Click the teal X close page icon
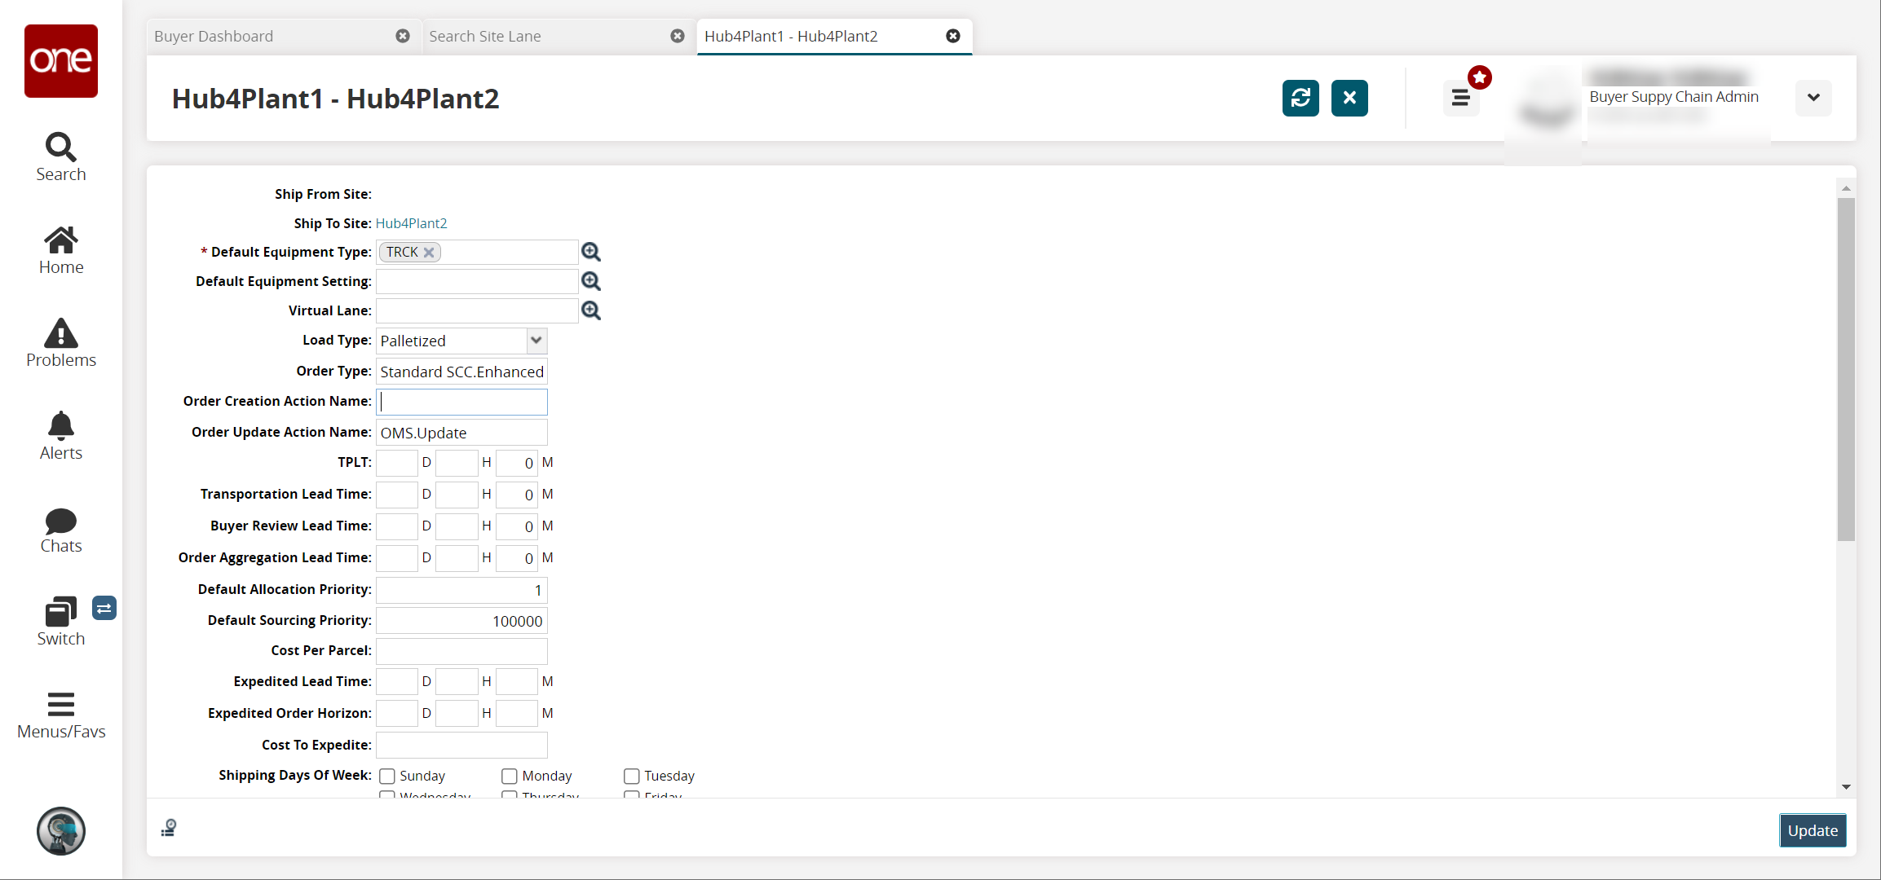The height and width of the screenshot is (880, 1881). point(1349,99)
